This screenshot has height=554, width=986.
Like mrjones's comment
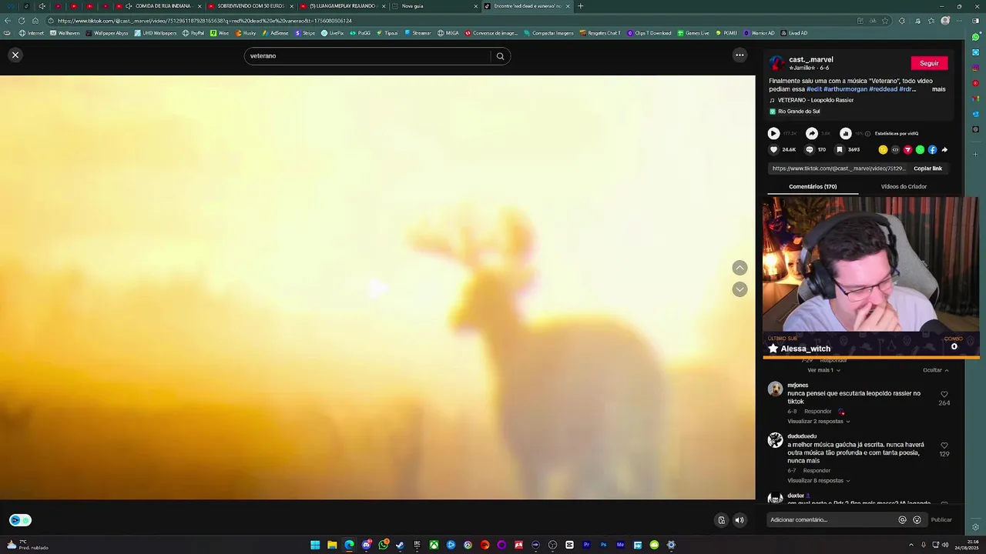coord(944,395)
